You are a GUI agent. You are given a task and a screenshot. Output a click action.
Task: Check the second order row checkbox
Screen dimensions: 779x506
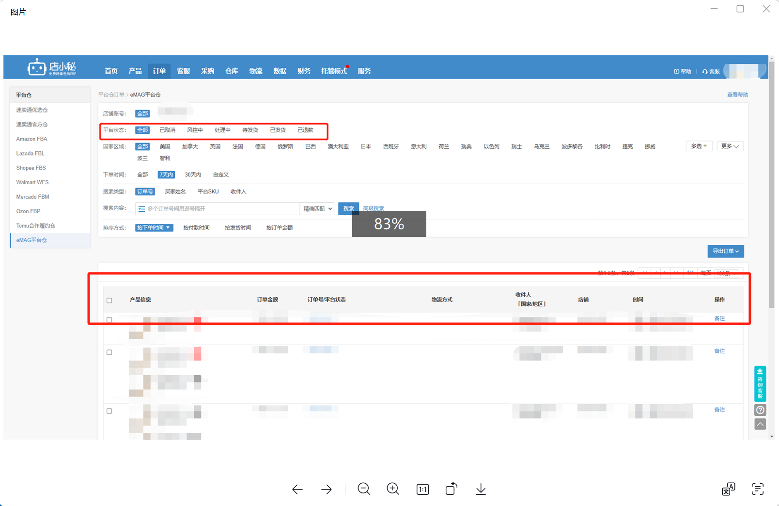coord(109,352)
